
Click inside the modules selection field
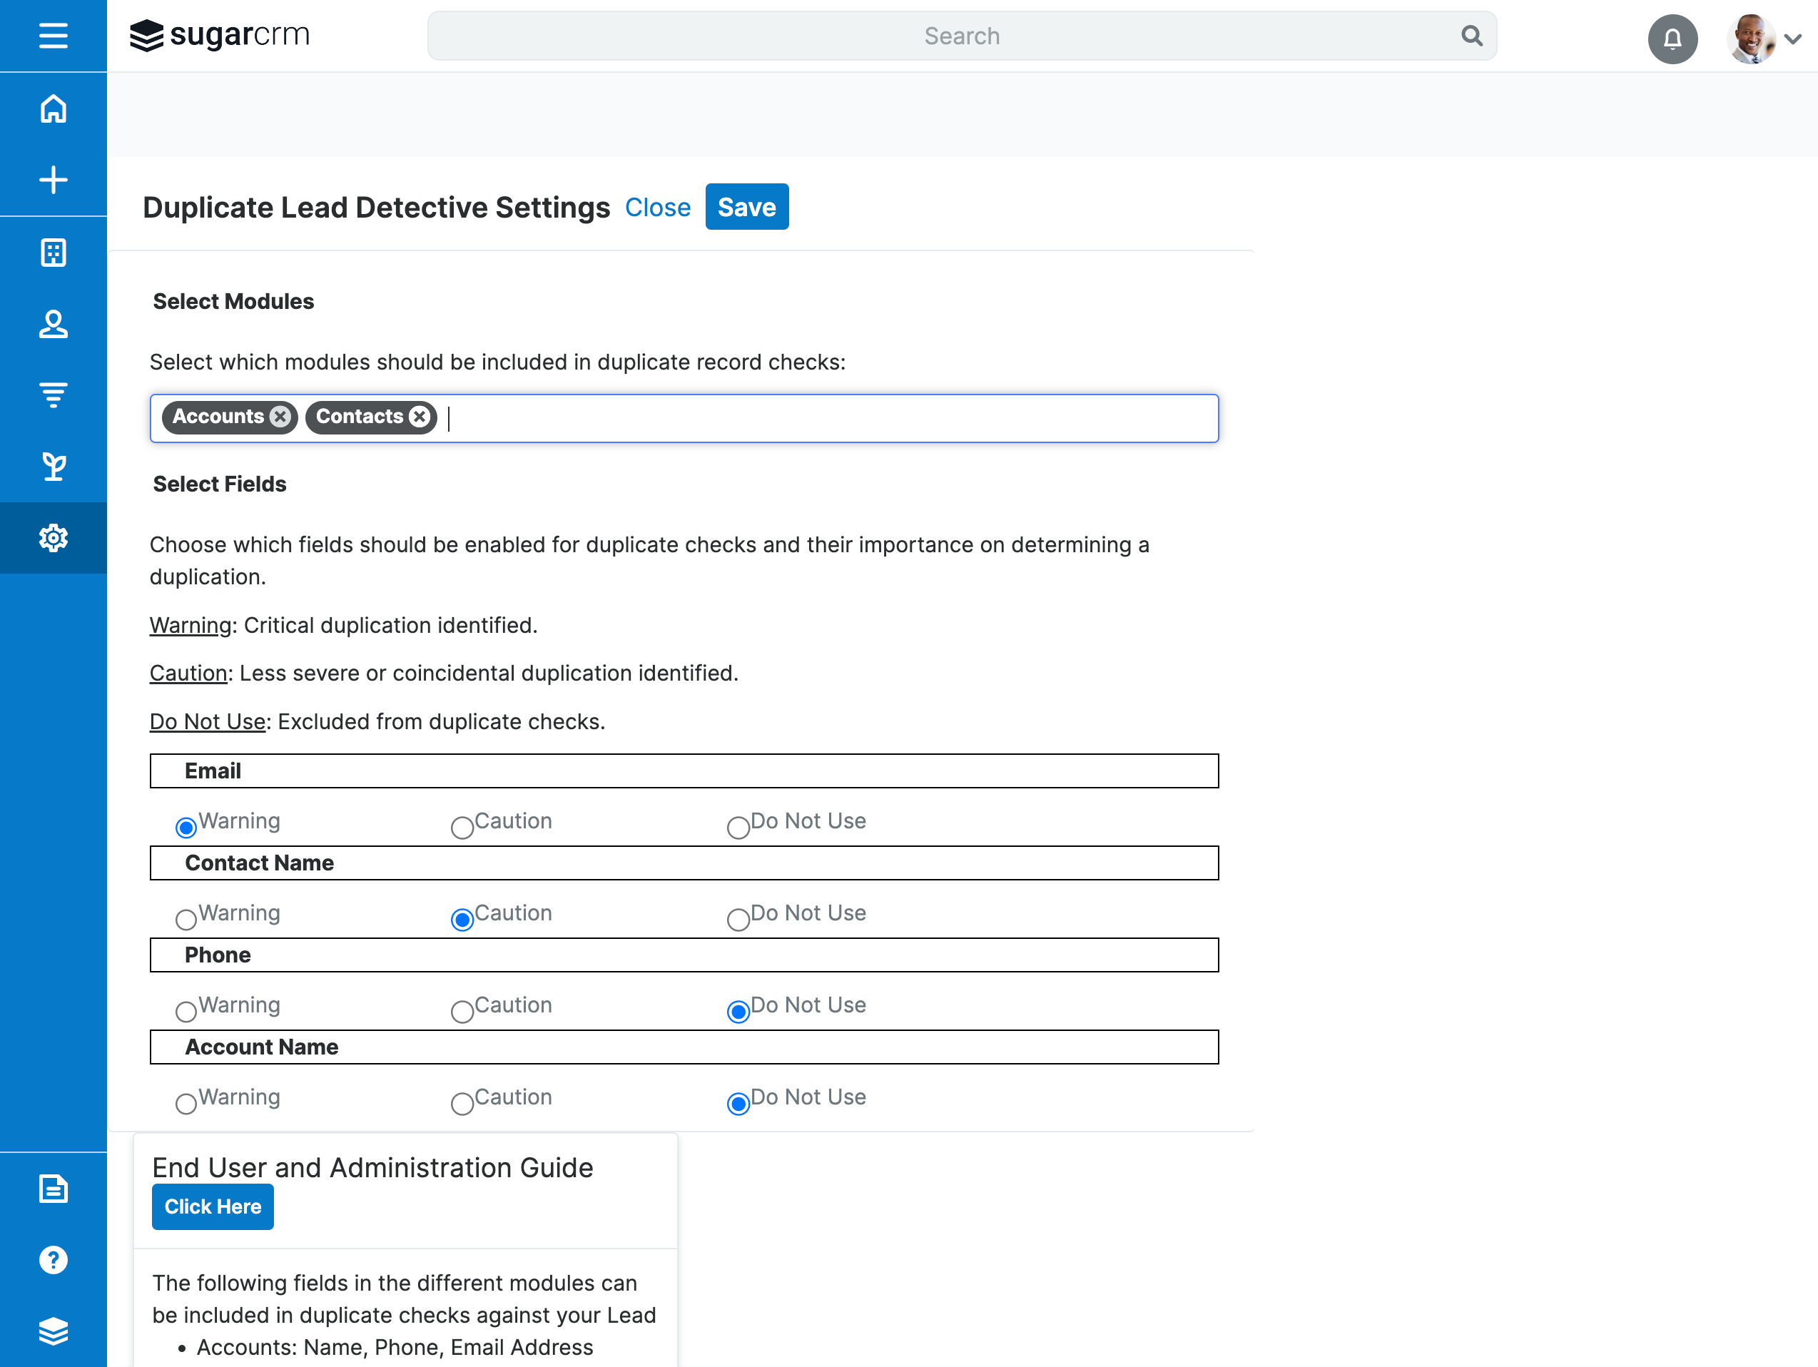click(684, 418)
